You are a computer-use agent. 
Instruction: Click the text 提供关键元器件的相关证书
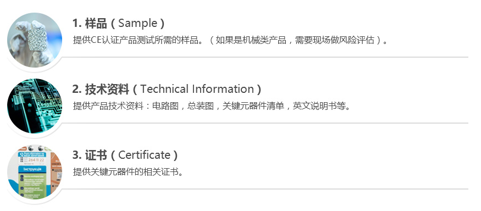pyautogui.click(x=128, y=172)
